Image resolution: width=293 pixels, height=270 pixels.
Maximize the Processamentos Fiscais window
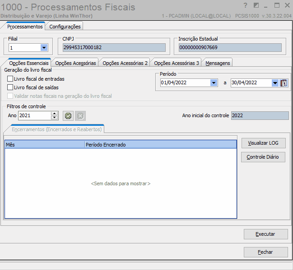[x=277, y=5]
